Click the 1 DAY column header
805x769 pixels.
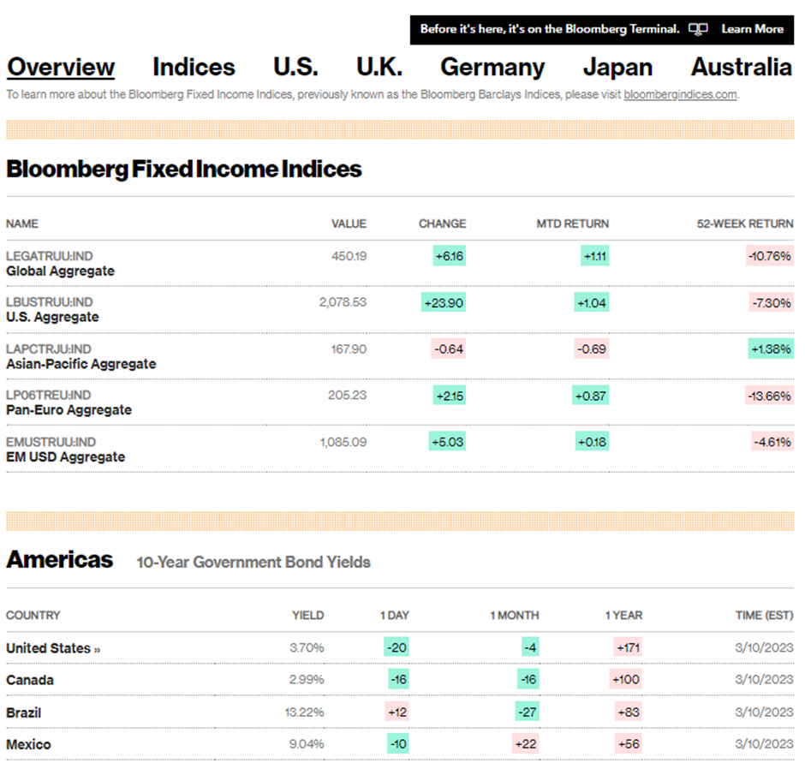(395, 615)
